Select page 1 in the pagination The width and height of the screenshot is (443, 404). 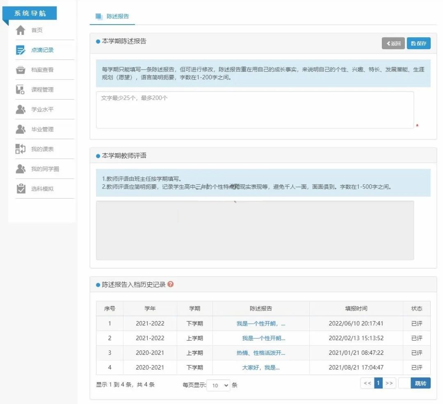(x=378, y=383)
